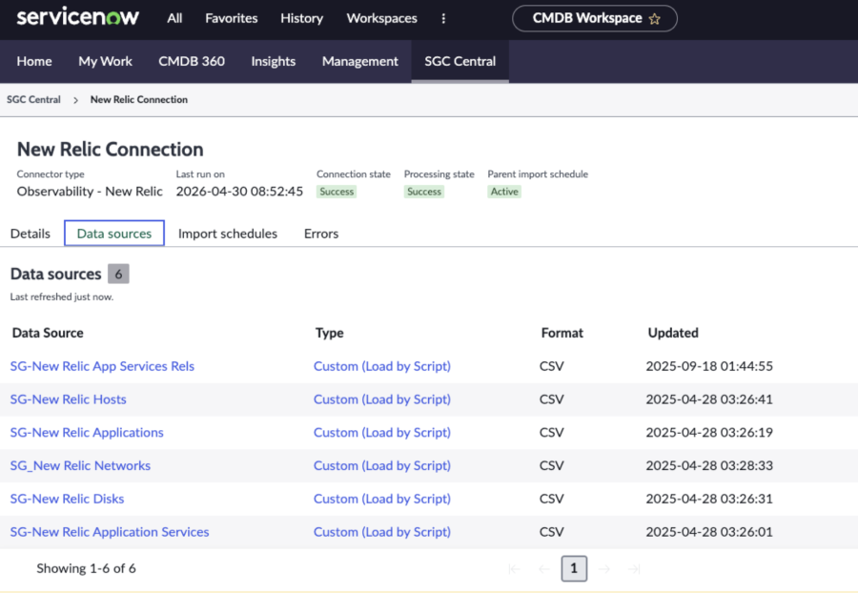
Task: Open the History menu
Action: pos(301,18)
